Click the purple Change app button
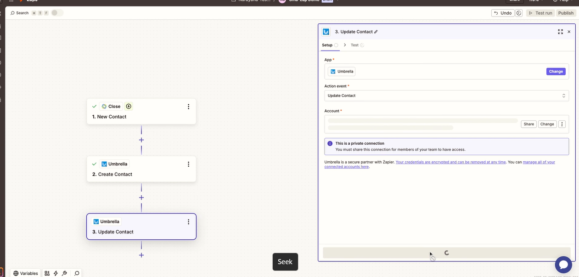The image size is (579, 277). 556,72
